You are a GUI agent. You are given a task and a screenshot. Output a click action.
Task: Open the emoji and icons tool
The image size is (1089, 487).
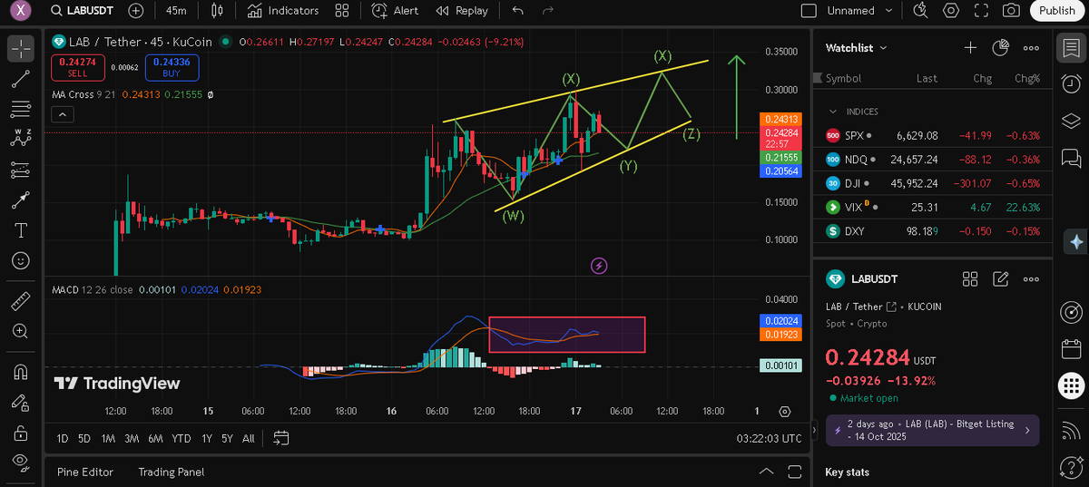[21, 260]
